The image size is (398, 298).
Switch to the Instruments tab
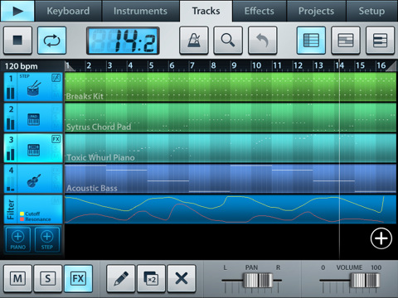point(140,11)
